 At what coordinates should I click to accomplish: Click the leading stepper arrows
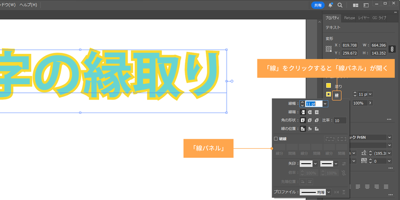click(371, 153)
